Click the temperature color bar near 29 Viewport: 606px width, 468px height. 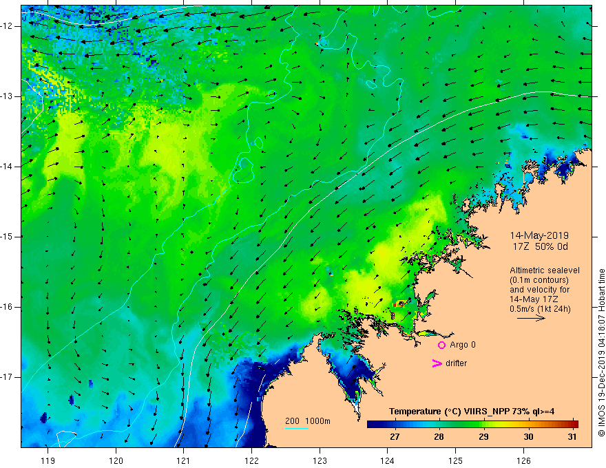point(483,425)
